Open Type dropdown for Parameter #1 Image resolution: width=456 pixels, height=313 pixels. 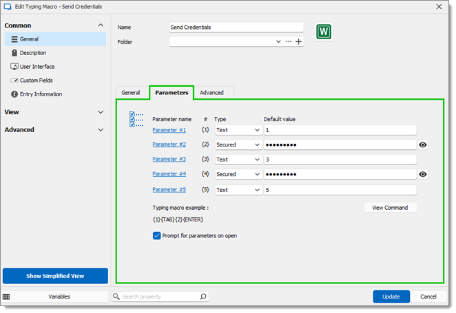pyautogui.click(x=237, y=129)
